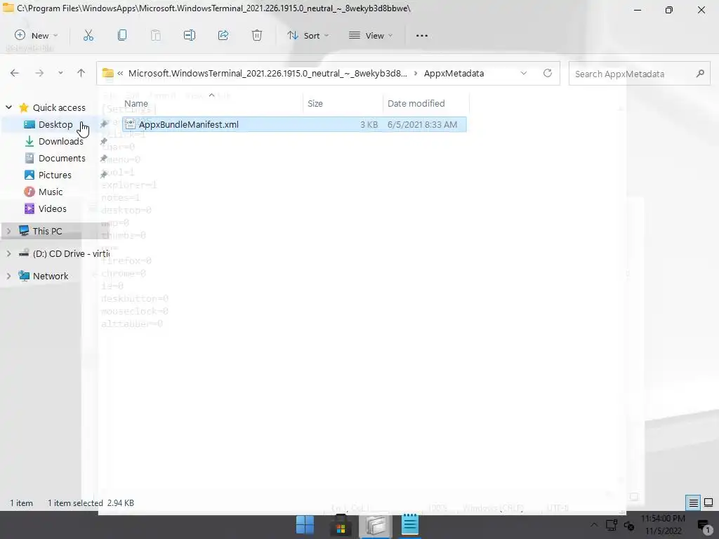The height and width of the screenshot is (539, 719).
Task: Click the AppxMetadata breadcrumb segment
Action: 454,73
